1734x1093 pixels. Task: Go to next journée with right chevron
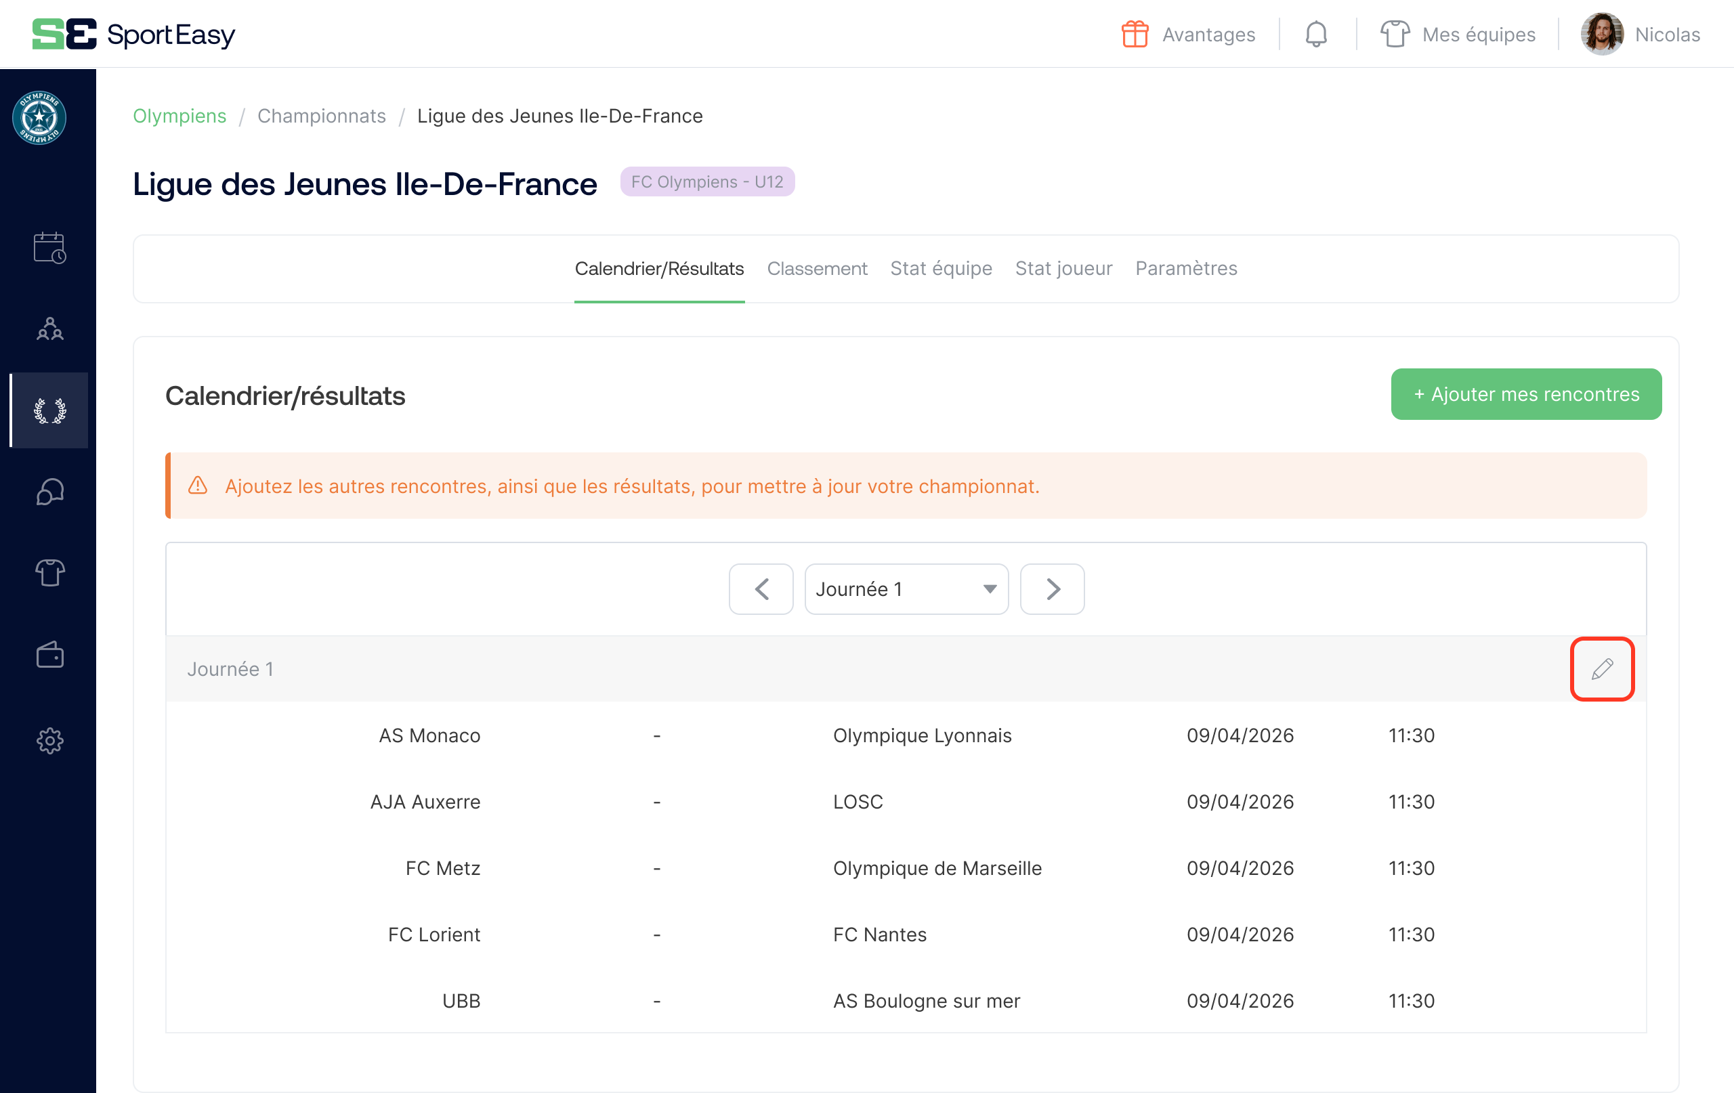pos(1052,589)
